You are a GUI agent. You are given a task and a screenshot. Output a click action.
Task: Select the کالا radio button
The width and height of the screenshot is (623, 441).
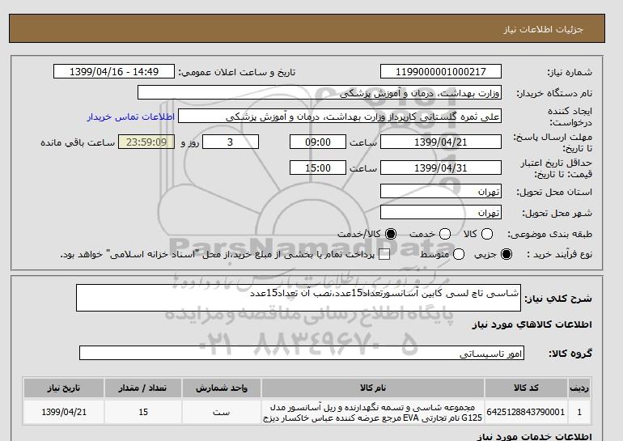(487, 234)
